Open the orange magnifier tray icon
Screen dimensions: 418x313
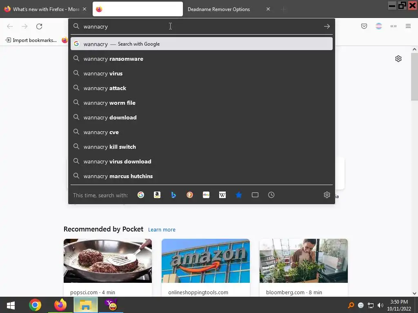tap(351, 305)
